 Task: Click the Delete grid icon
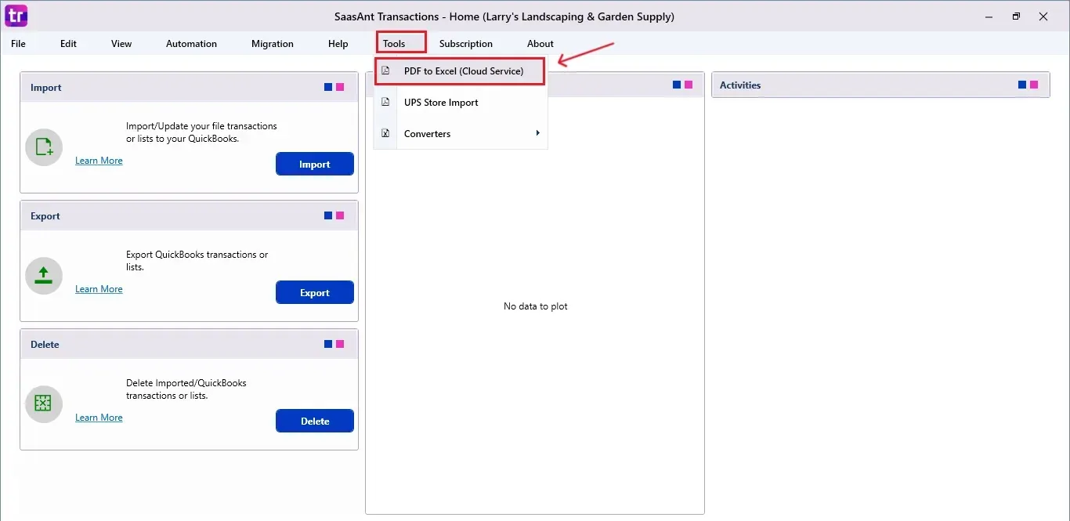44,404
